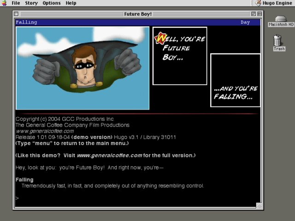Click the window collapse (windowshade) box
This screenshot has height=221, width=295.
[x=260, y=14]
